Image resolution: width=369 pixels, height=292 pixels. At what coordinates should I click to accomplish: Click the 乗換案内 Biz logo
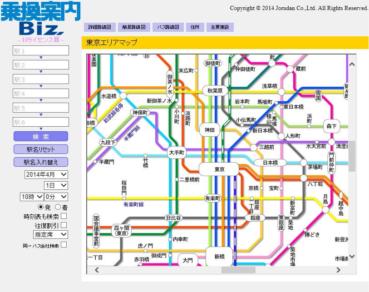[40, 19]
